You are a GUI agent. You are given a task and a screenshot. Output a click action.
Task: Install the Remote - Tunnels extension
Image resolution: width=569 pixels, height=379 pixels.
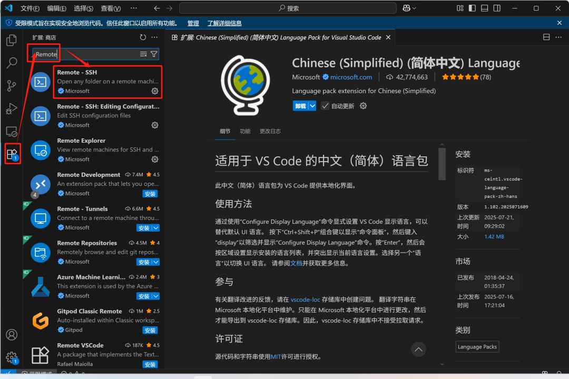144,228
